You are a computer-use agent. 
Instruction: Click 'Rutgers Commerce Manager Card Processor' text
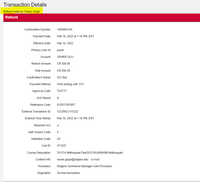[84, 166]
